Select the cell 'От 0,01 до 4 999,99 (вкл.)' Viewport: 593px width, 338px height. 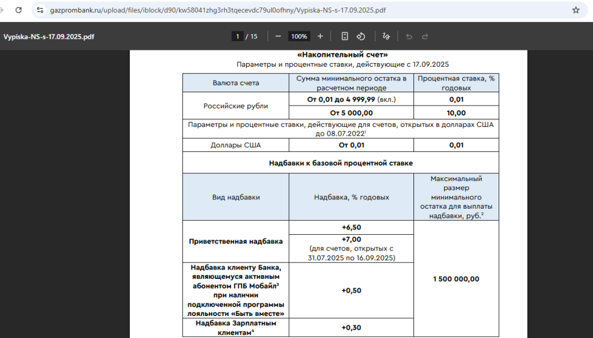352,100
